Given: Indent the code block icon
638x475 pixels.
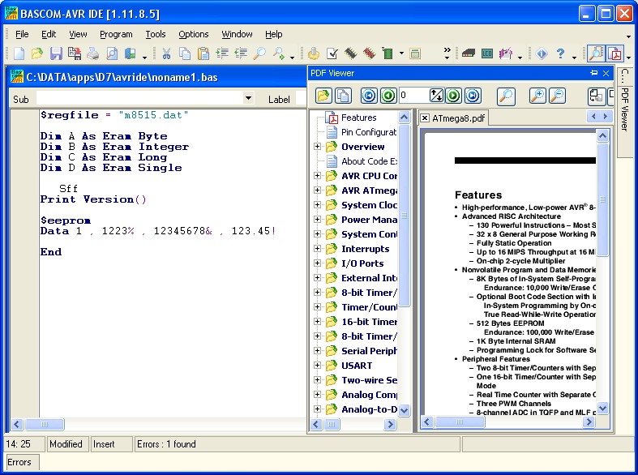Looking at the screenshot, I should [x=222, y=53].
